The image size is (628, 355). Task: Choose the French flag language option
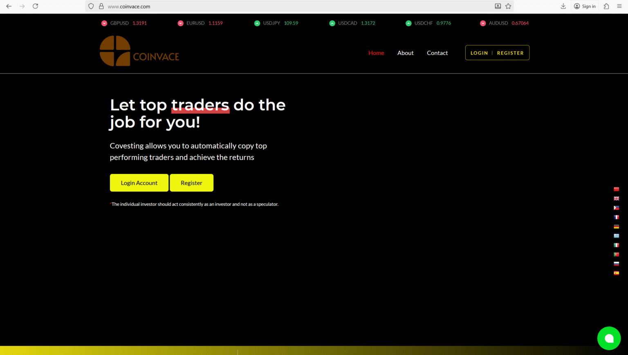click(616, 217)
